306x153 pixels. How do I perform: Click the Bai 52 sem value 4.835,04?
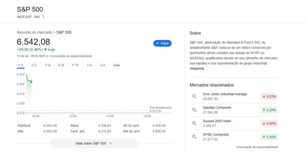pos(159,131)
